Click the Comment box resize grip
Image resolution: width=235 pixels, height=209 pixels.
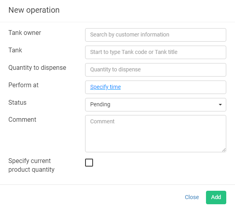click(x=224, y=150)
